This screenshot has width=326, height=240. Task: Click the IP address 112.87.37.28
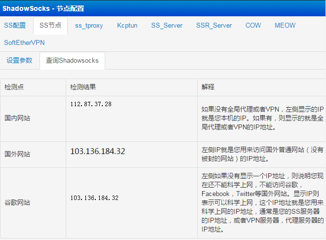(x=91, y=104)
